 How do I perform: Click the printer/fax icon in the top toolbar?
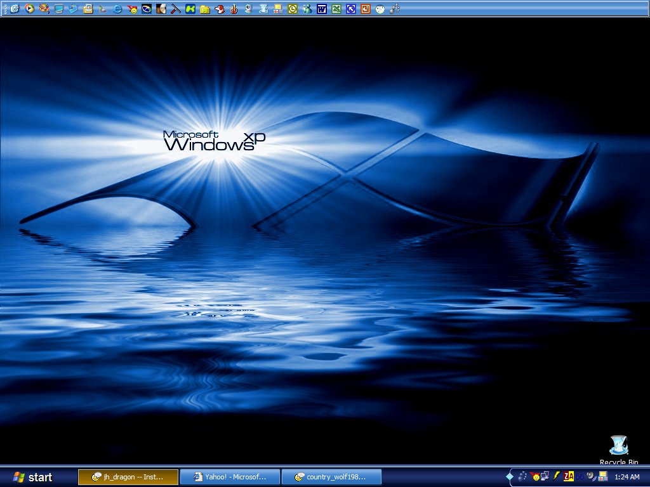[88, 8]
